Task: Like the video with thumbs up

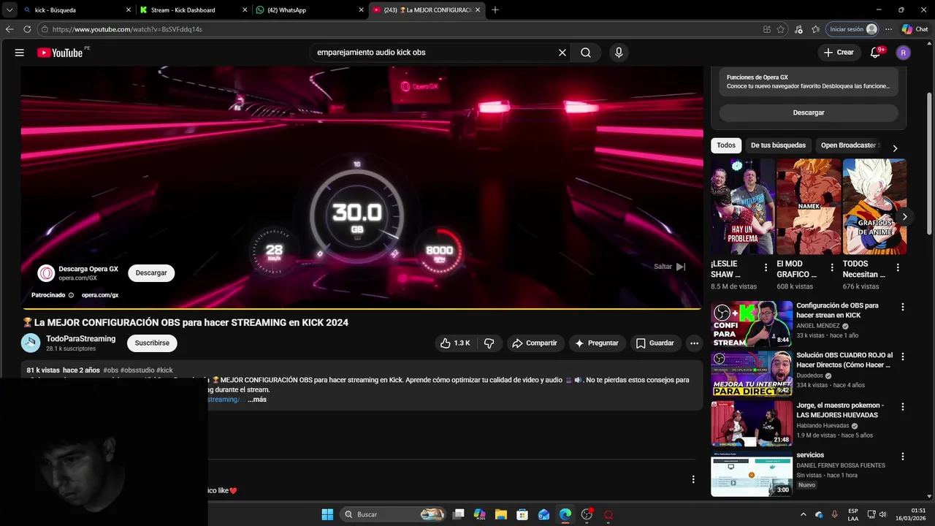Action: [454, 343]
